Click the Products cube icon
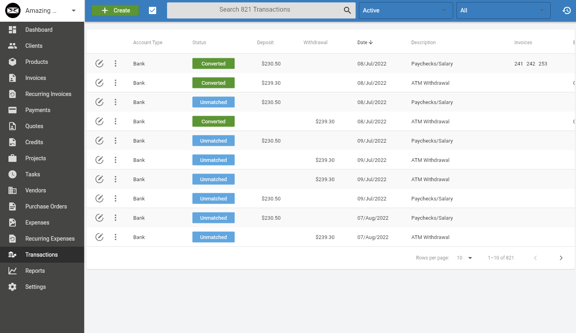Screen dimensions: 576x333 pyautogui.click(x=12, y=62)
